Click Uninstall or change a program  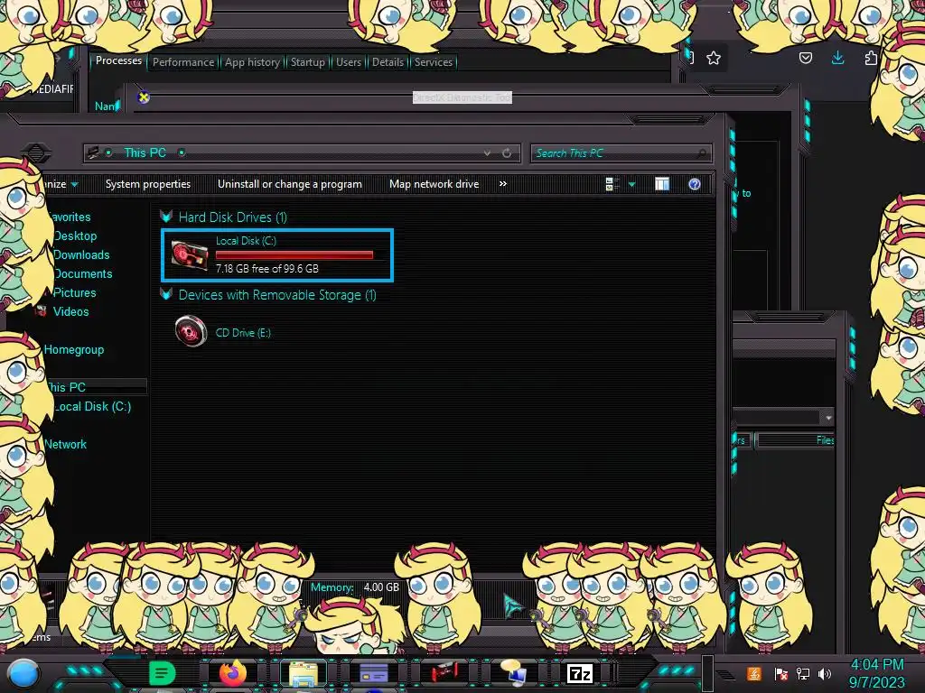(290, 184)
